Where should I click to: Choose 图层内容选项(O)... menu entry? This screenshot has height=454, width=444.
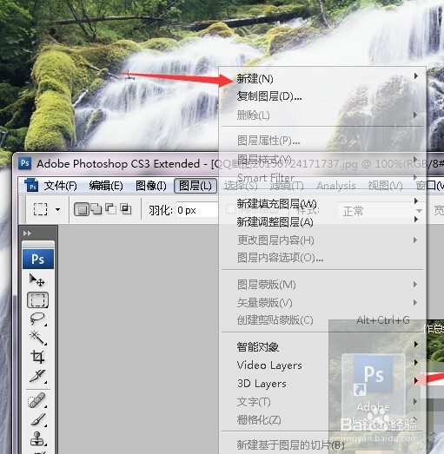(x=322, y=258)
